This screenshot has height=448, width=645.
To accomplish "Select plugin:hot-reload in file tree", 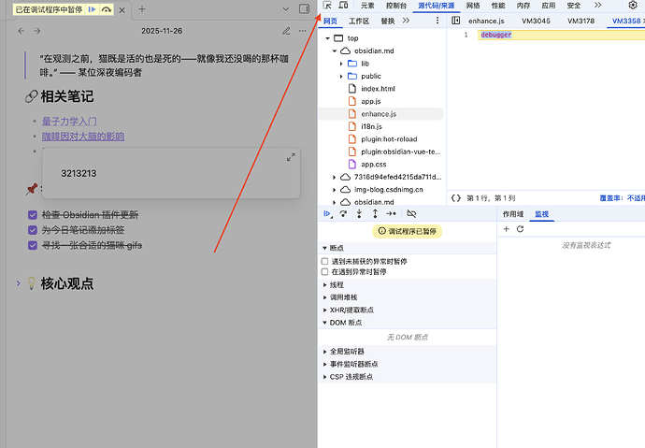I will point(389,139).
